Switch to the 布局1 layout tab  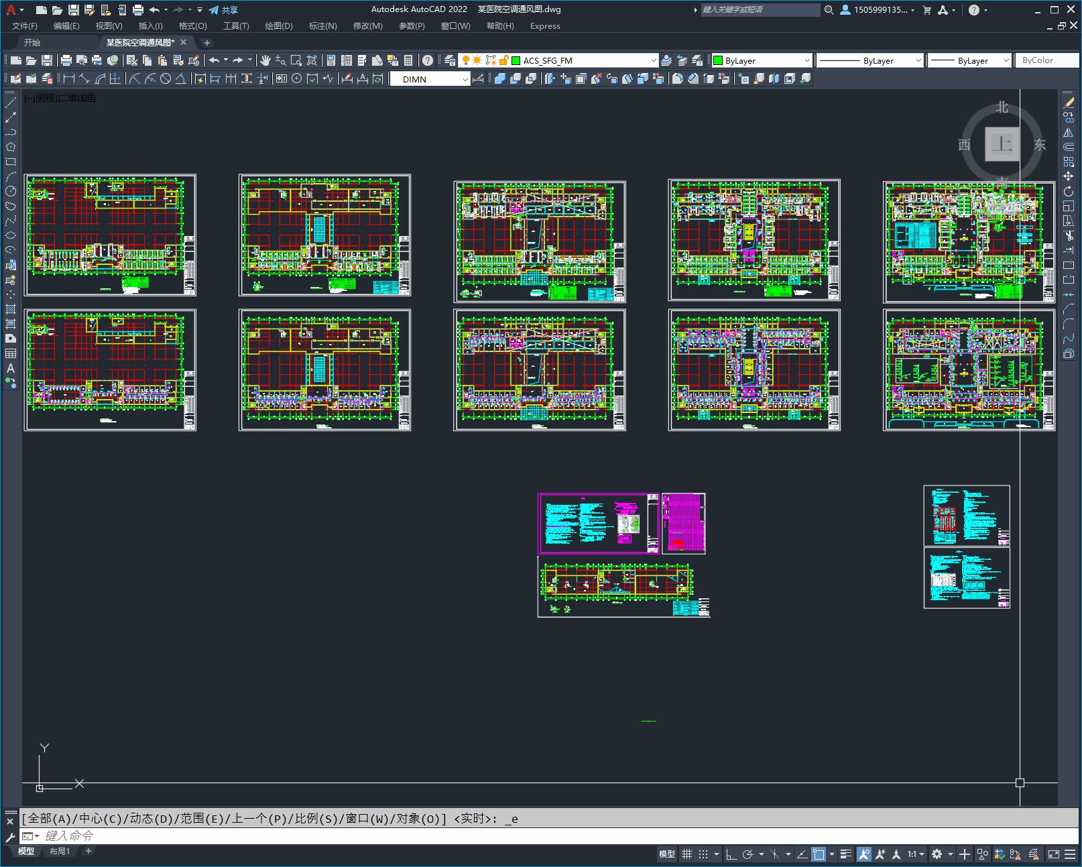[60, 852]
